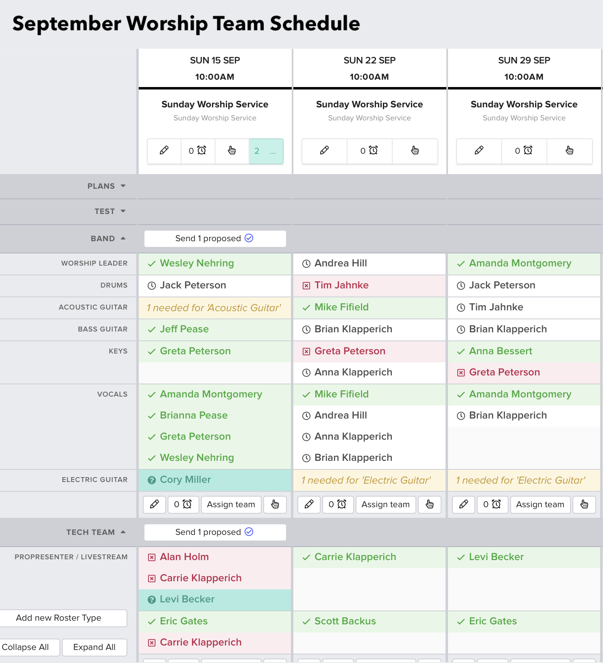Click the pencil edit icon for Sun 29 Sep
The height and width of the screenshot is (663, 603).
tap(479, 150)
